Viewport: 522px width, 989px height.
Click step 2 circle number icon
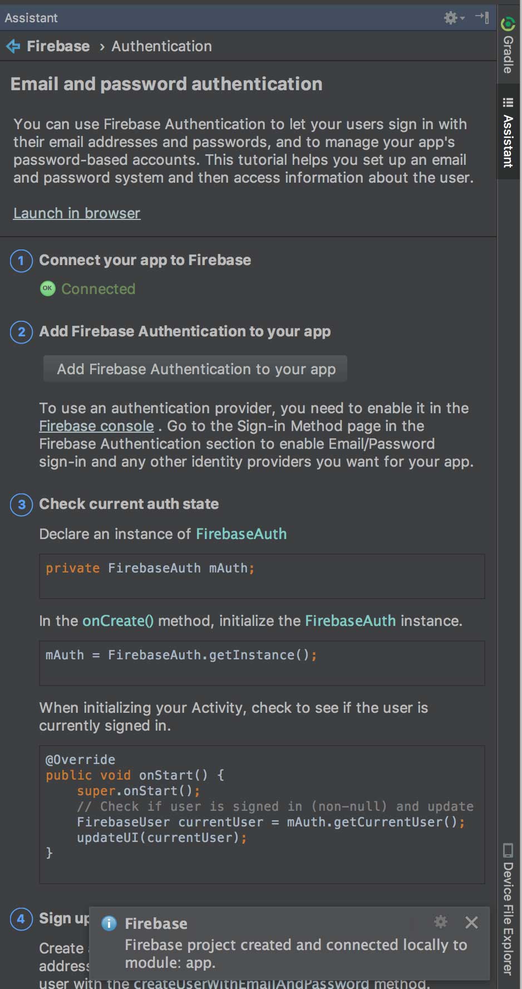click(21, 332)
